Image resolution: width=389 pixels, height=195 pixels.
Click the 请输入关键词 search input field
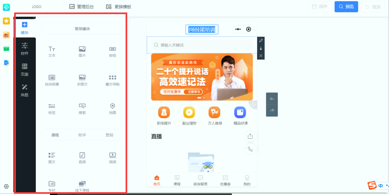pyautogui.click(x=201, y=45)
